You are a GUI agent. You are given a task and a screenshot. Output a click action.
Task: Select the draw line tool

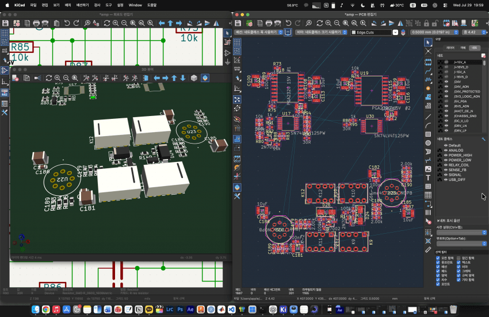tap(428, 117)
